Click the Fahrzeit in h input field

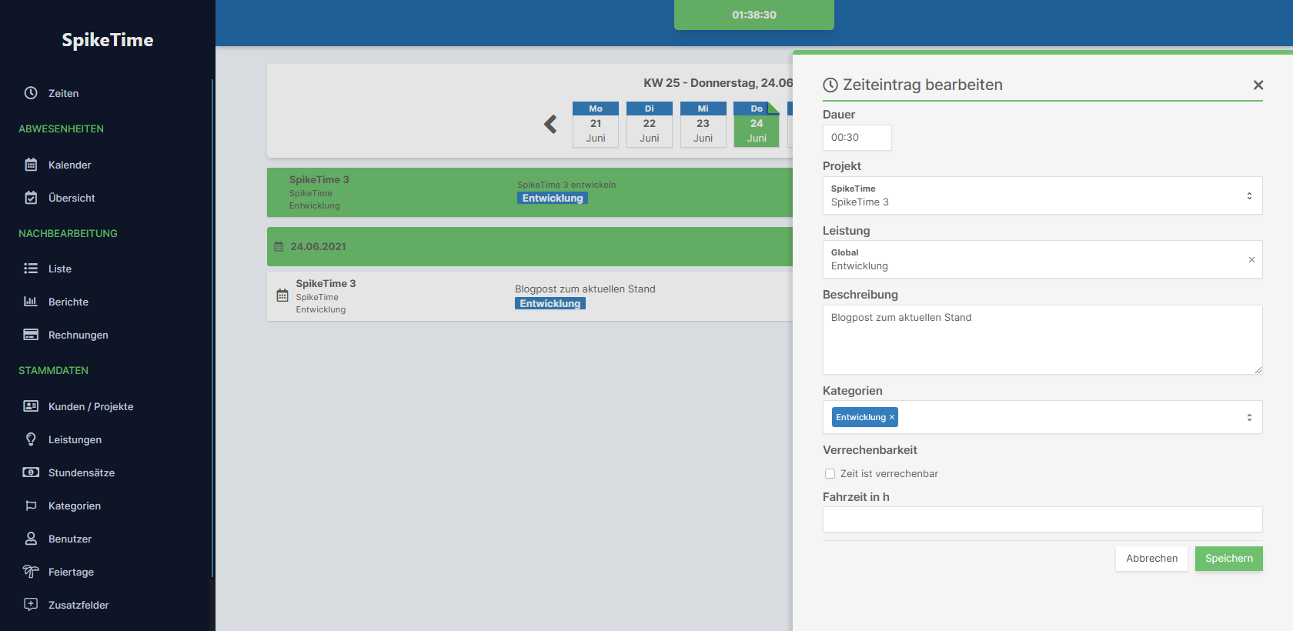point(1042,519)
